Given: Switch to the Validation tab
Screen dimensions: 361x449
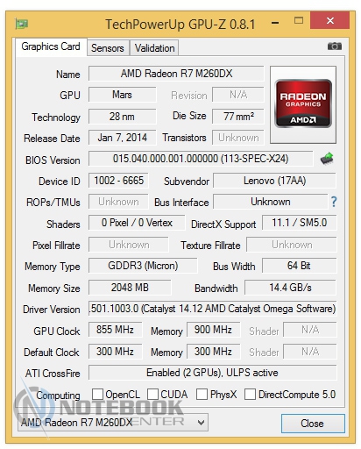Looking at the screenshot, I should tap(154, 48).
